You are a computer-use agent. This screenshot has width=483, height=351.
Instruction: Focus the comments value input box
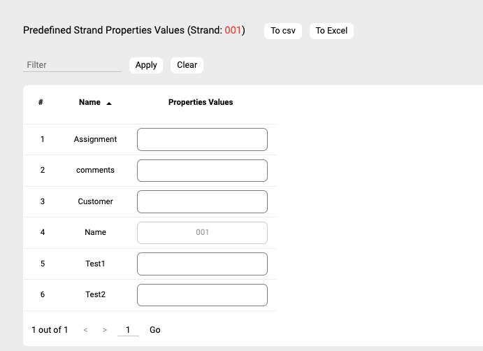pos(202,171)
